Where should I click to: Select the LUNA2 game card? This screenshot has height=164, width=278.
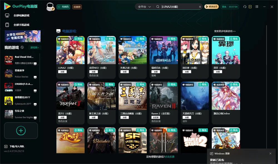70,57
